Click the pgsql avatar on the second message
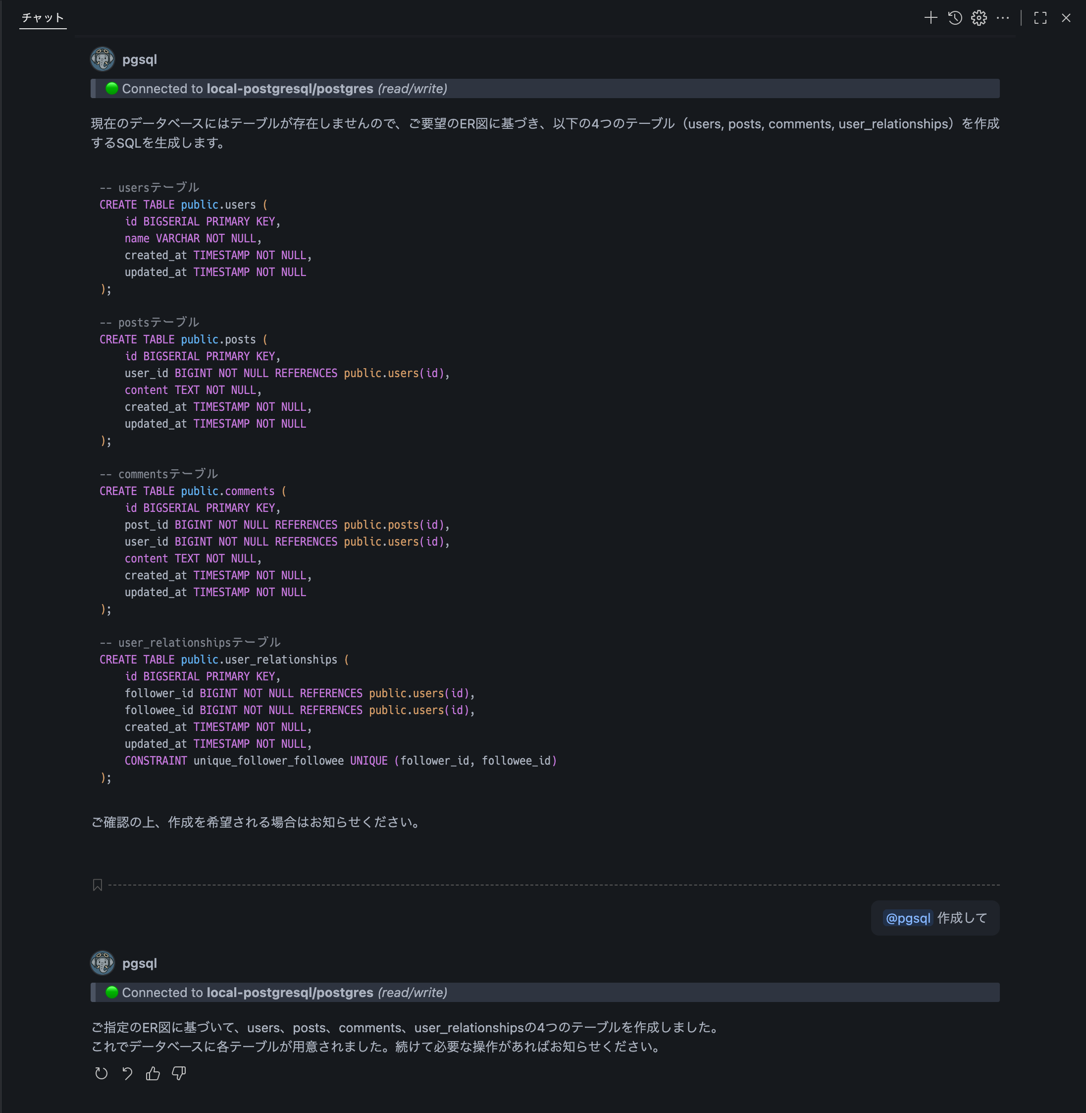The width and height of the screenshot is (1086, 1113). (x=102, y=962)
